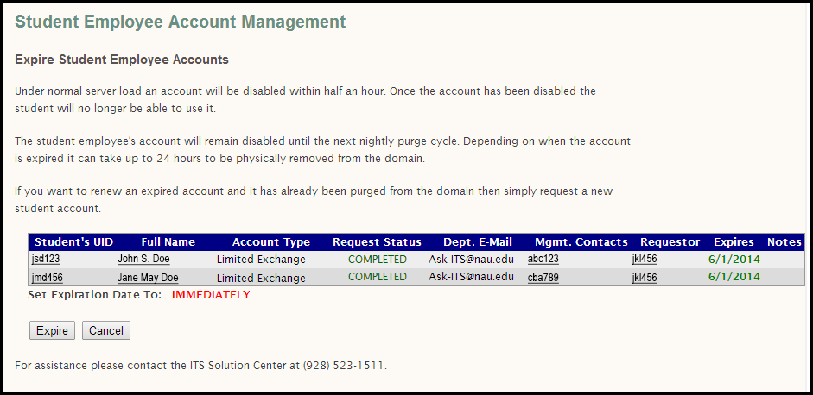The image size is (813, 395).
Task: Select the Jane May Doe name link
Action: coord(148,278)
